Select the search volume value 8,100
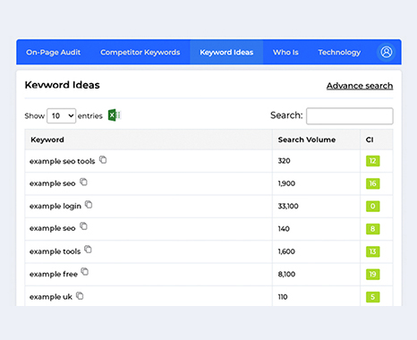The width and height of the screenshot is (417, 340). (286, 274)
